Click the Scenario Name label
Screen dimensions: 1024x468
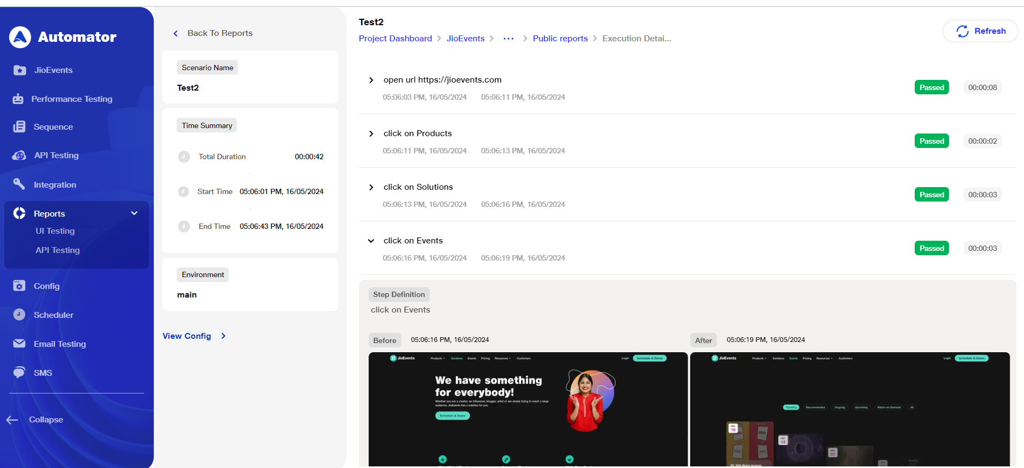(207, 68)
